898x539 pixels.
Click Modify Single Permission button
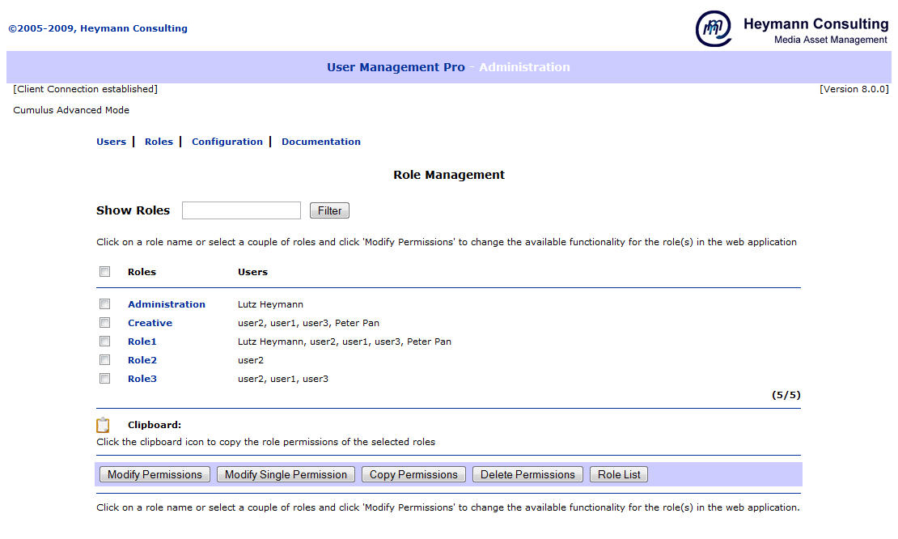click(286, 474)
